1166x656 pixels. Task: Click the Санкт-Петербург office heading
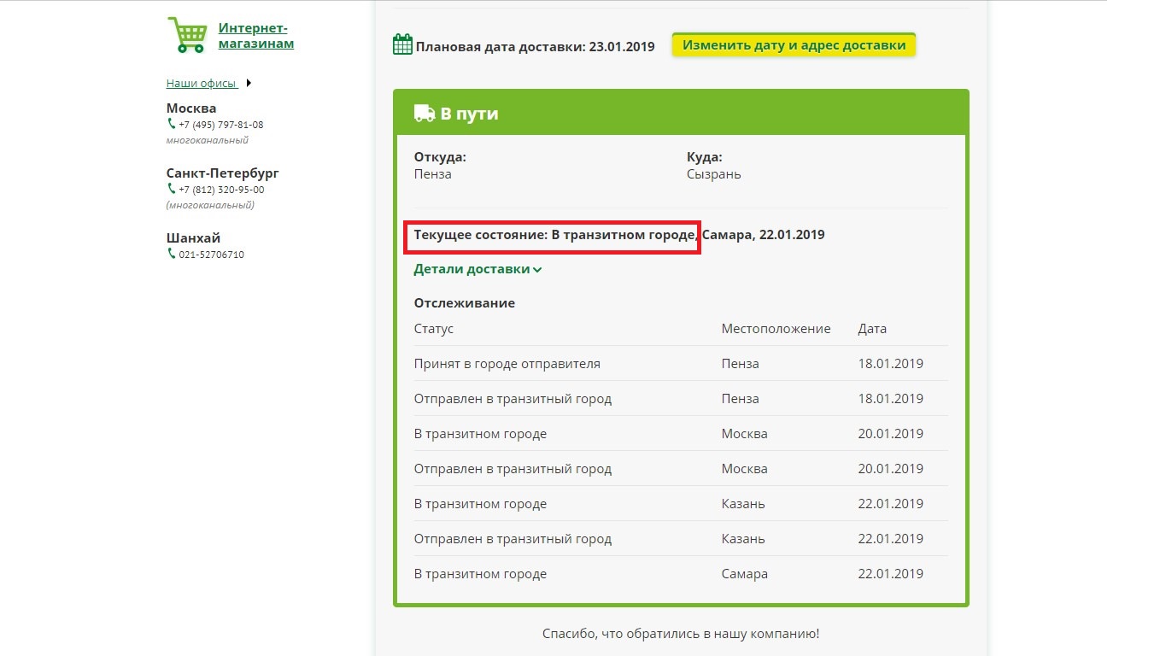(x=223, y=173)
